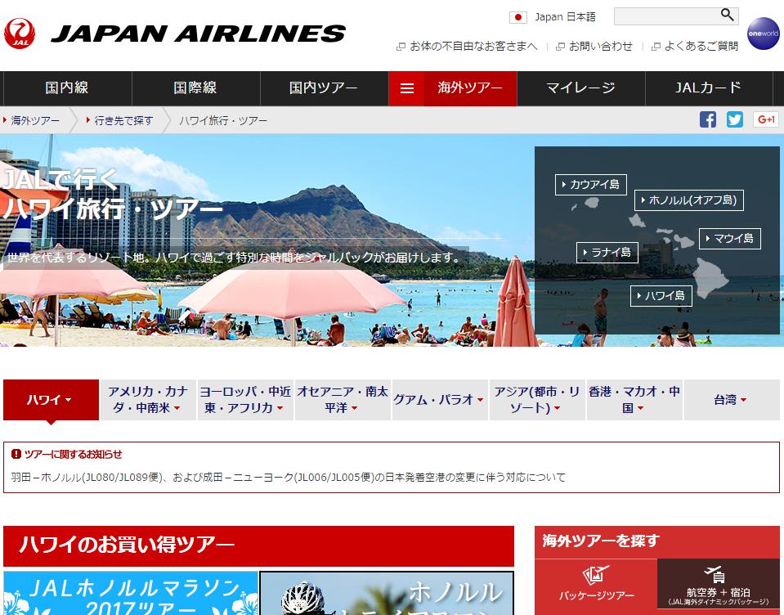784x615 pixels.
Task: Expand the 香港・マカオ・中国 dropdown
Action: click(634, 399)
